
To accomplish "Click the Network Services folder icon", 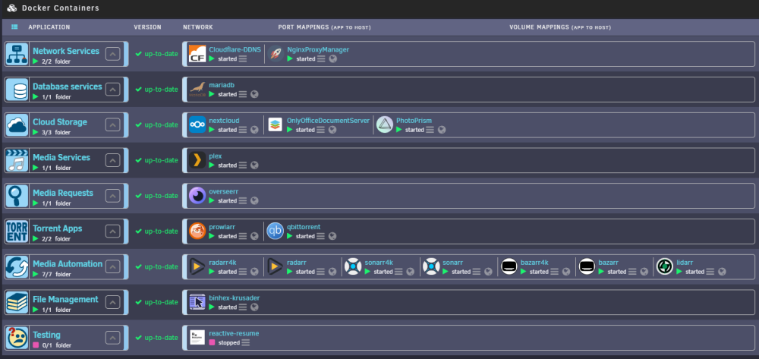I will 17,54.
